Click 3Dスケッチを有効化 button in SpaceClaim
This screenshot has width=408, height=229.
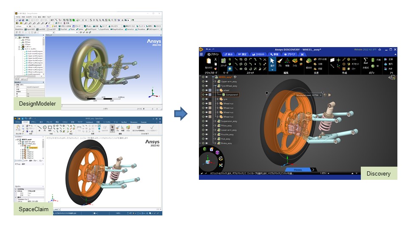[x=139, y=128]
